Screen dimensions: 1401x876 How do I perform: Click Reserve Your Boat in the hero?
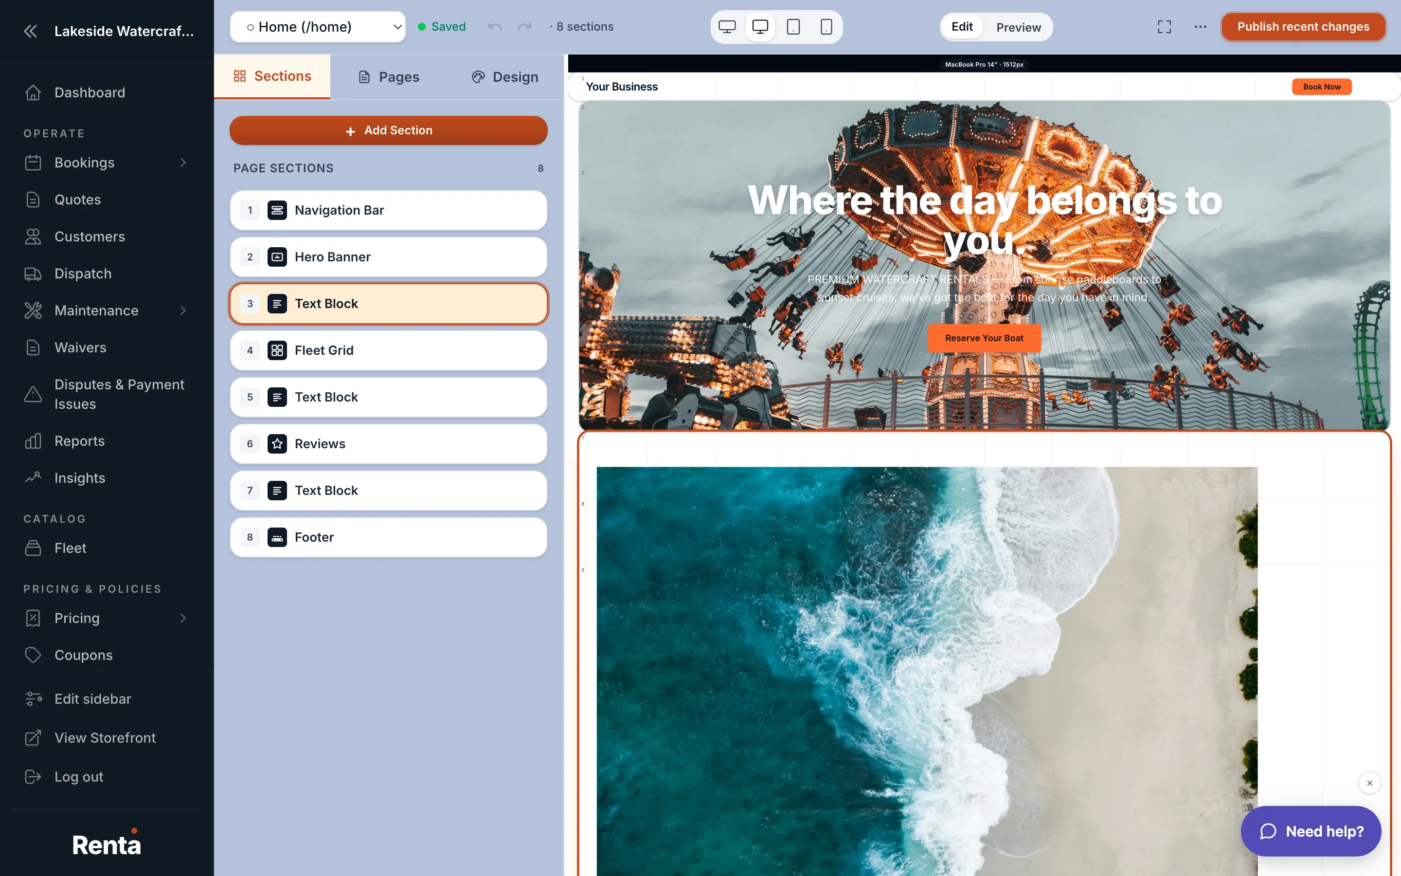pos(984,338)
